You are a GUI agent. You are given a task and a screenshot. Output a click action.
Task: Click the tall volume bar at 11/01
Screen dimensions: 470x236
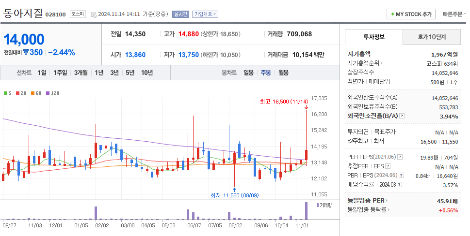coord(307,211)
